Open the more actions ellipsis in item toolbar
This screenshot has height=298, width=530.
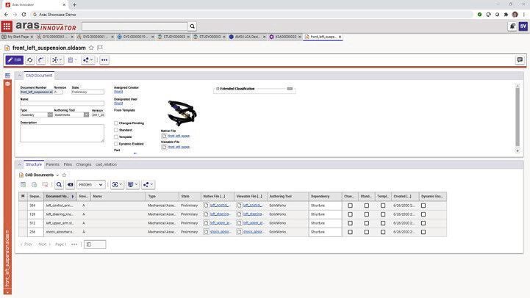(104, 60)
